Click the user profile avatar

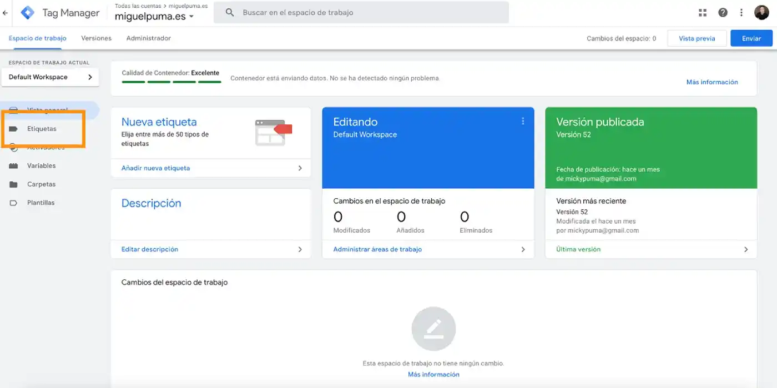click(761, 12)
